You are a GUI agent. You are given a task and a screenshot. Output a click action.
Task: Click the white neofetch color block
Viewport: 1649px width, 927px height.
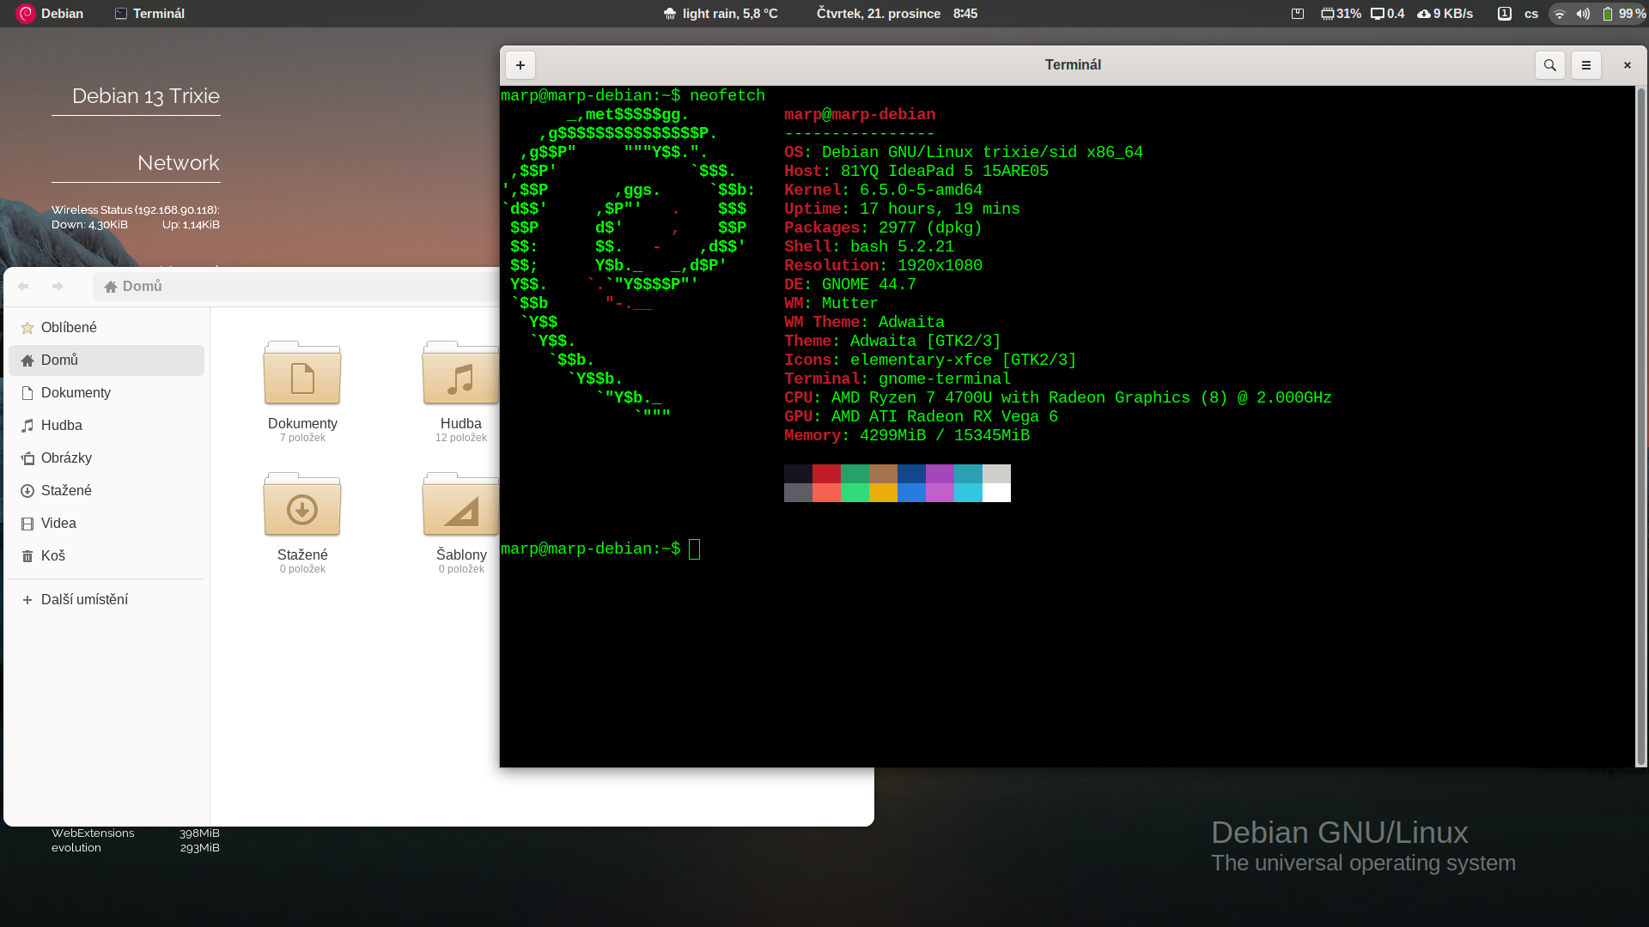point(996,493)
